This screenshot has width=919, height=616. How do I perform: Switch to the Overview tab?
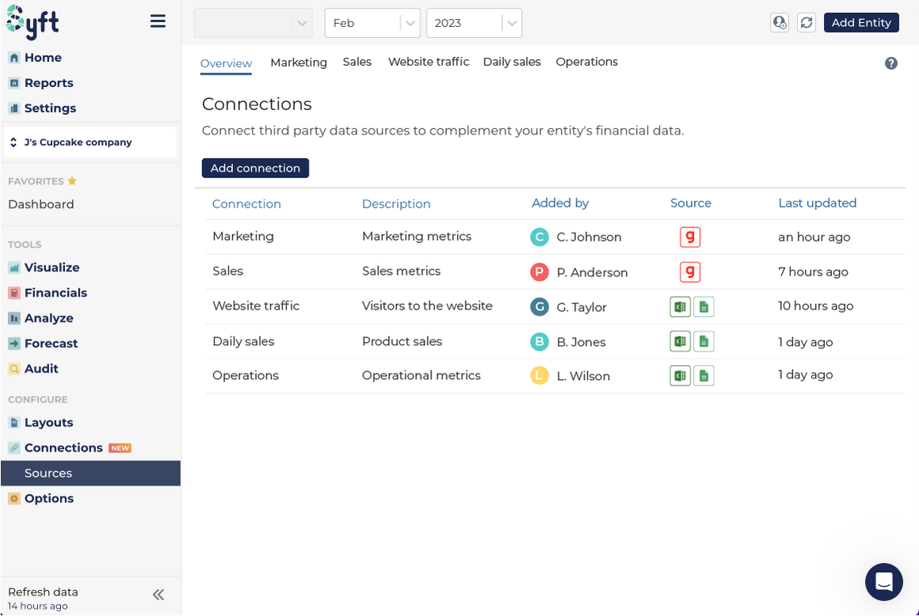click(227, 63)
